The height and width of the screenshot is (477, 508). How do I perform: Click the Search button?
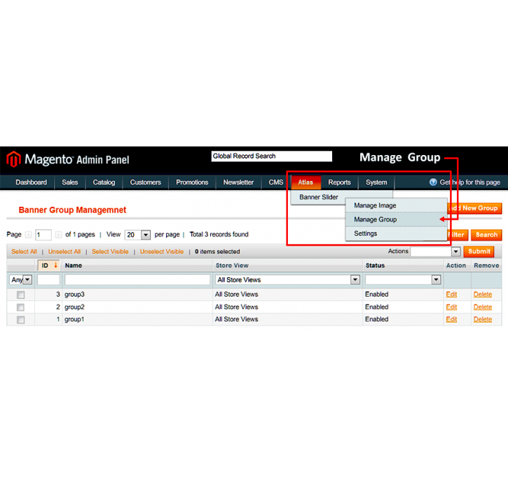point(486,235)
